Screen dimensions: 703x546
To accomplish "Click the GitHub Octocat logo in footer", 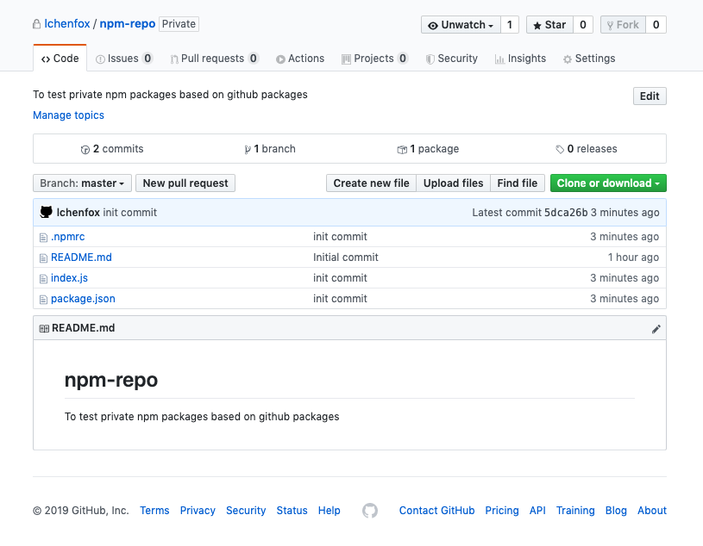I will (370, 511).
